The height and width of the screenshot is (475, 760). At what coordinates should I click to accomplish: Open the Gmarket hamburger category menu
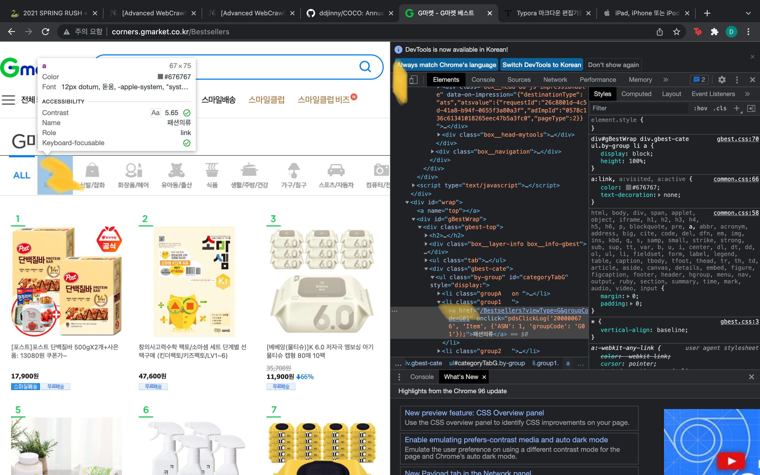[8, 100]
